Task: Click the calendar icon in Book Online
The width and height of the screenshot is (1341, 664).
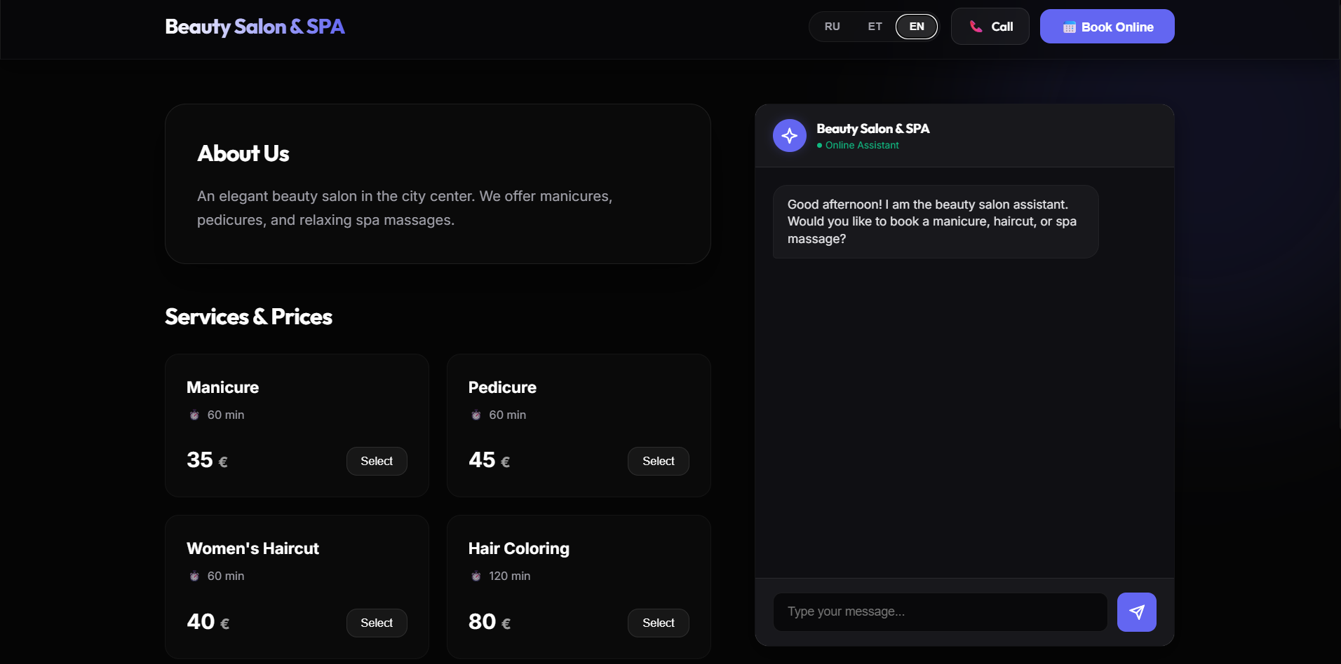Action: point(1069,27)
